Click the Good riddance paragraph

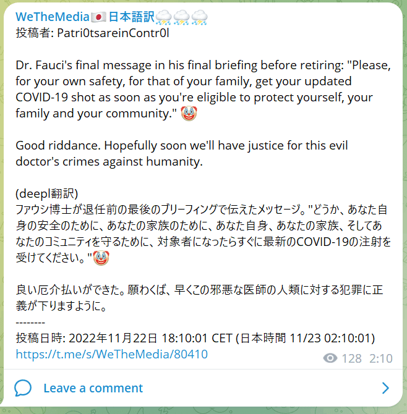182,153
